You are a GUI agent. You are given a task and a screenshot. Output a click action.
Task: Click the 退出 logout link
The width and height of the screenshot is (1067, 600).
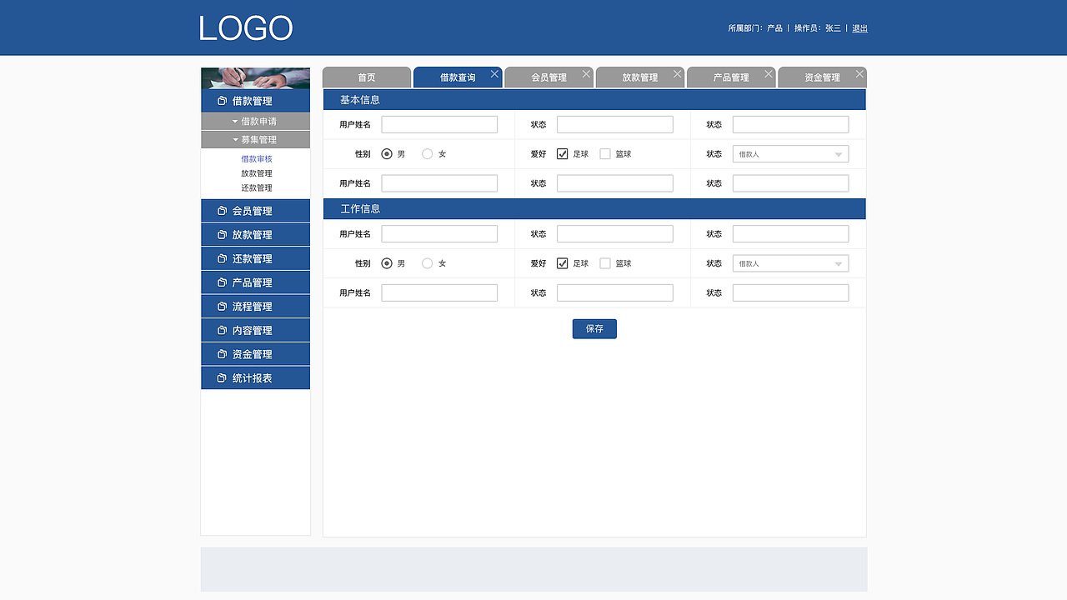[859, 28]
